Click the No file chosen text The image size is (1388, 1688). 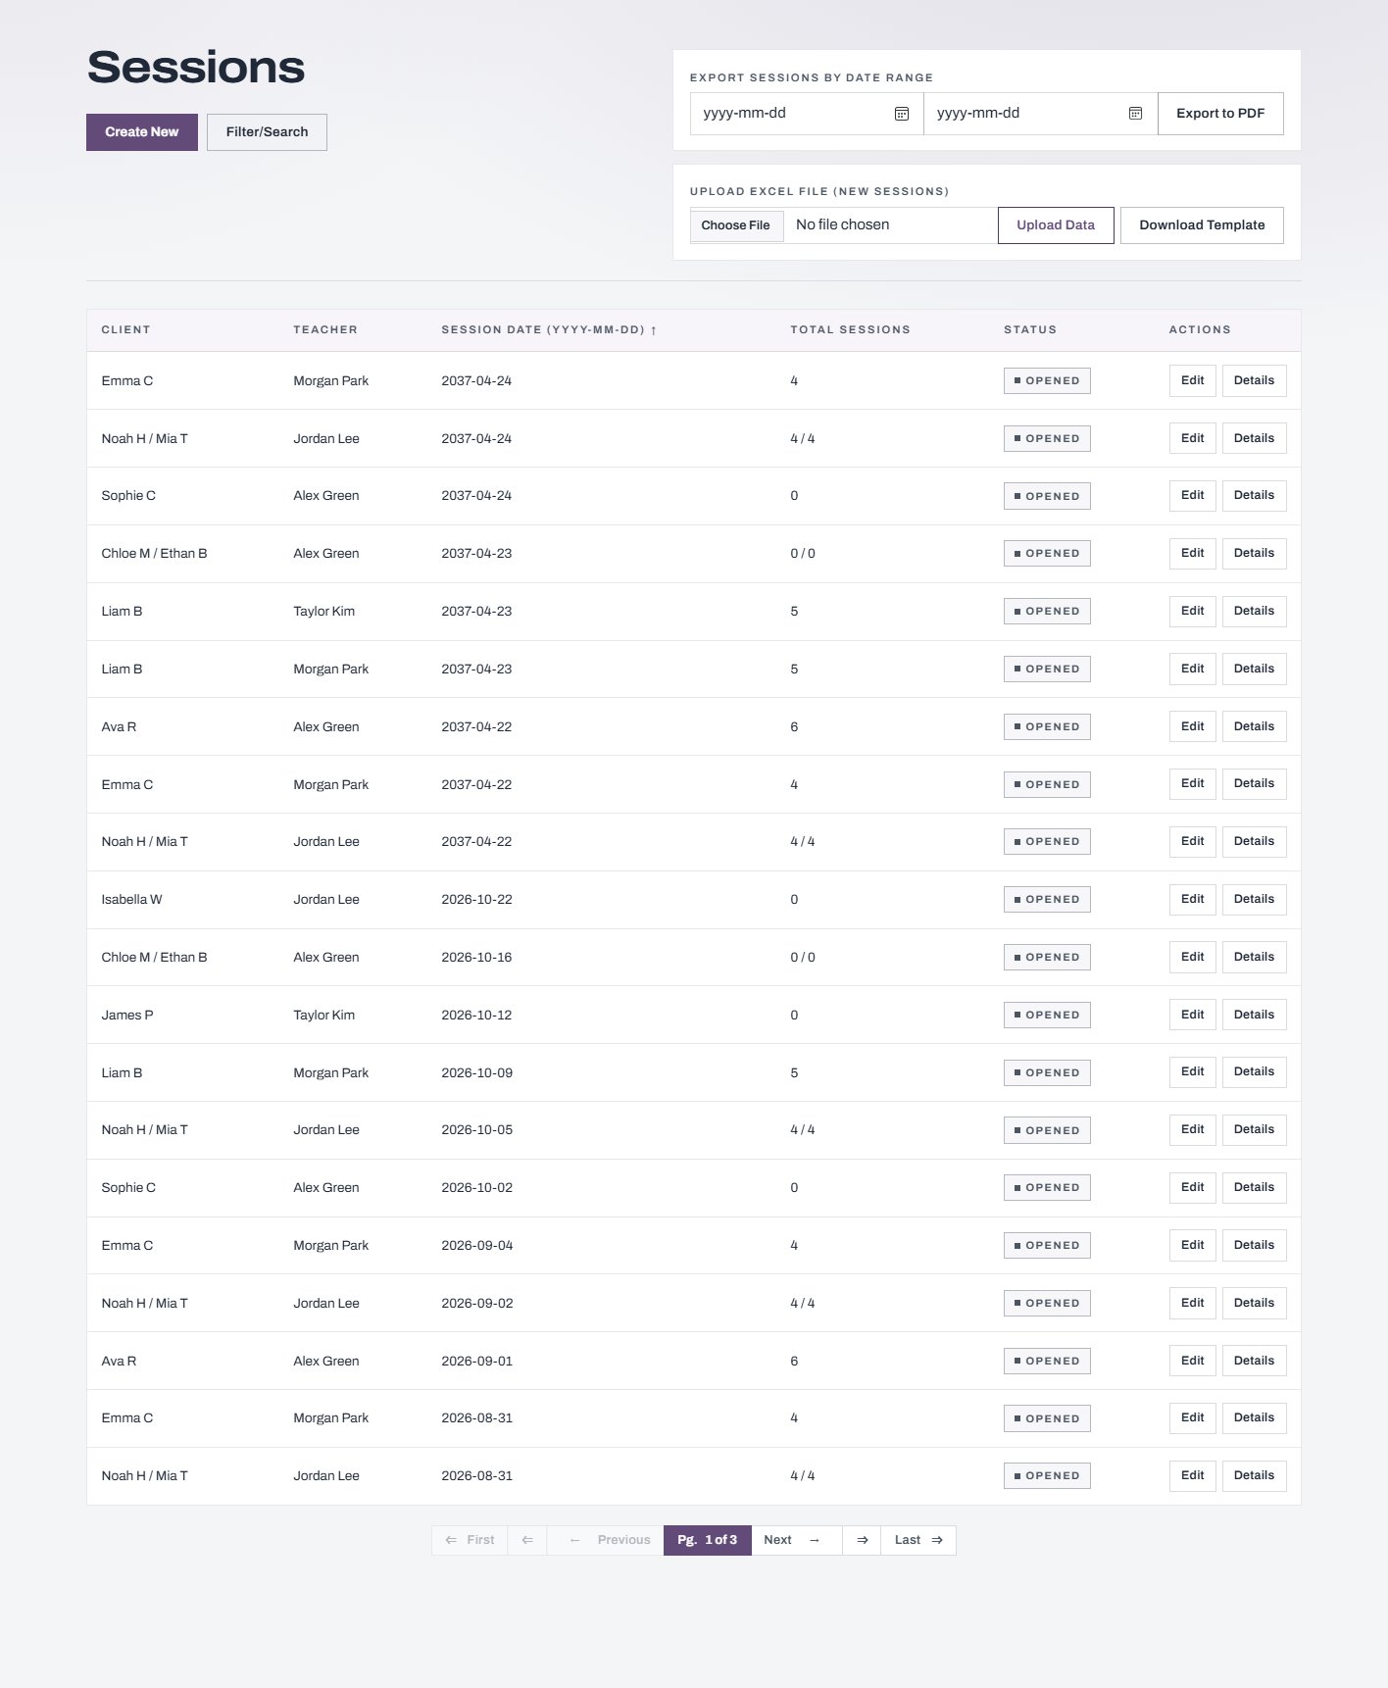pos(843,225)
